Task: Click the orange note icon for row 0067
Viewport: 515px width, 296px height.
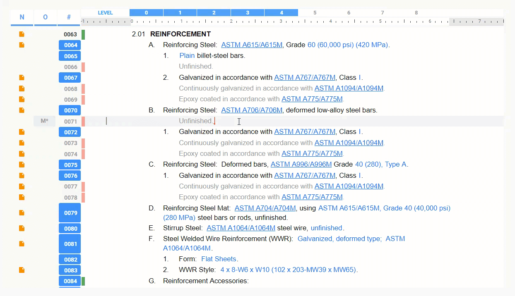Action: pyautogui.click(x=22, y=77)
